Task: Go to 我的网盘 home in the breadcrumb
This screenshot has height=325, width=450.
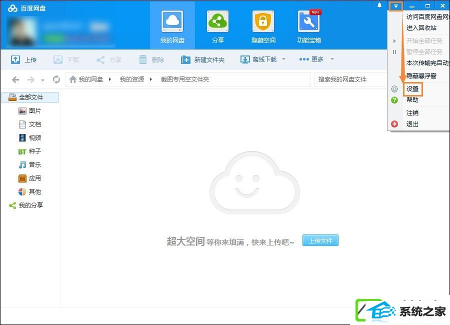Action: click(x=86, y=79)
